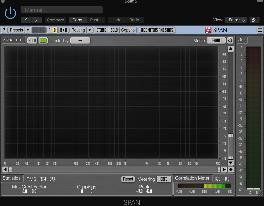Click Hide Meters and Stats

click(x=157, y=30)
